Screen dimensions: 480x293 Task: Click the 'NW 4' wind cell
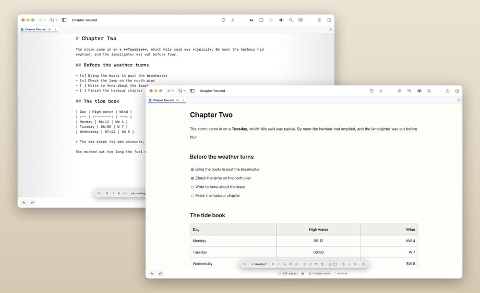pos(389,241)
